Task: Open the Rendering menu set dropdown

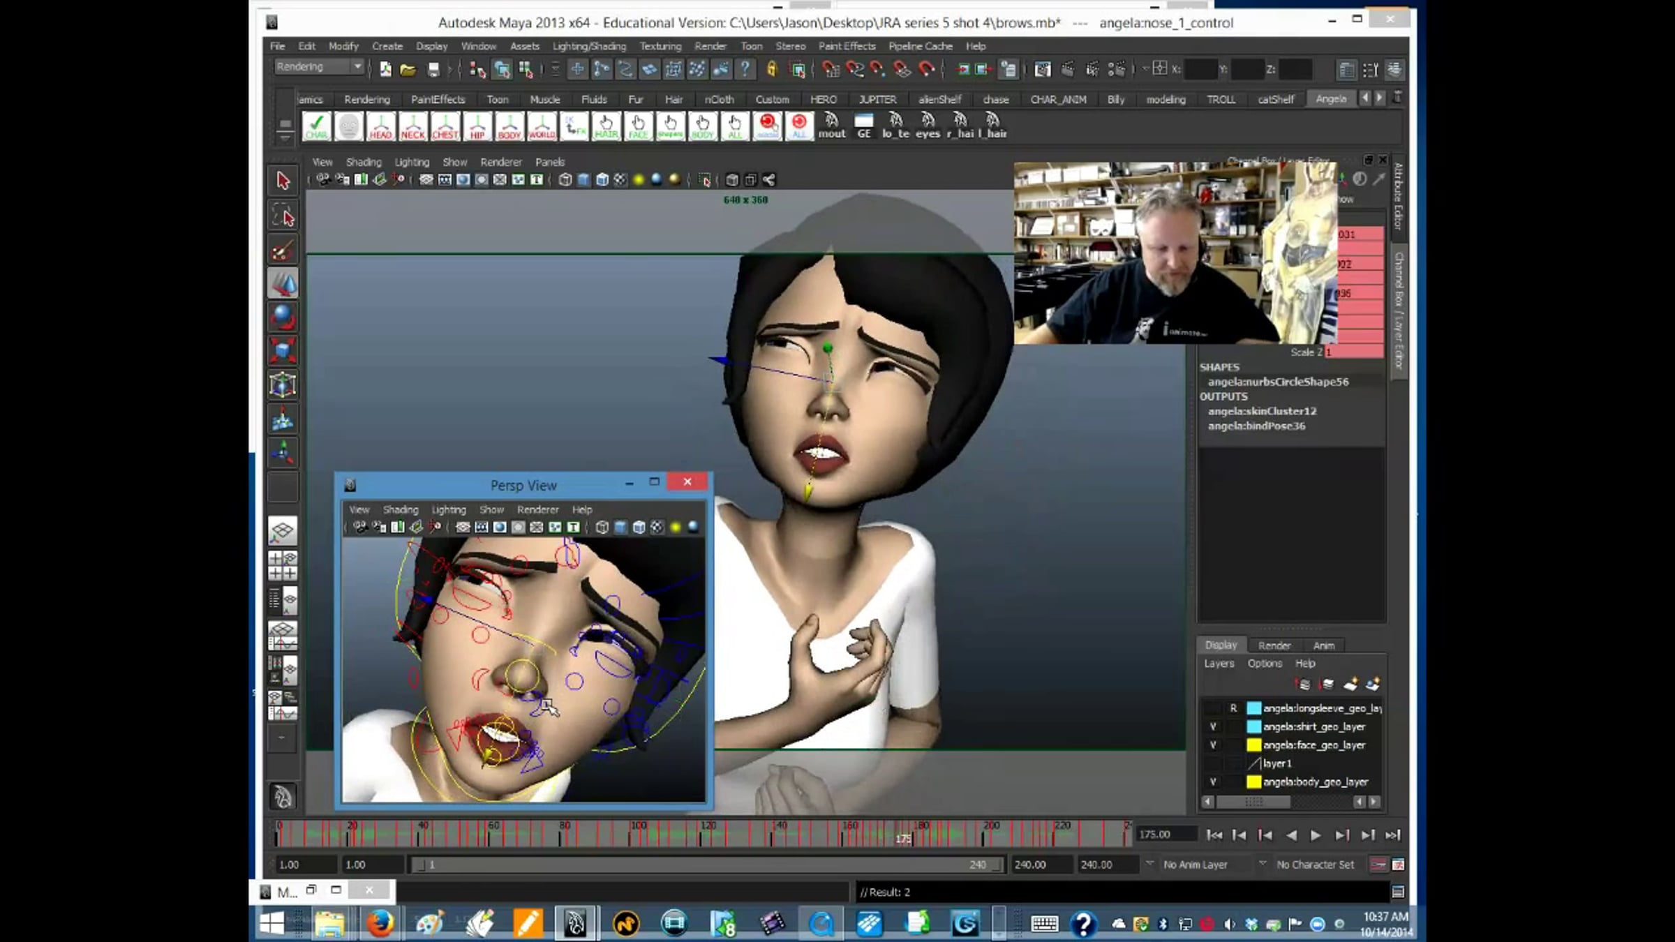Action: coord(319,67)
